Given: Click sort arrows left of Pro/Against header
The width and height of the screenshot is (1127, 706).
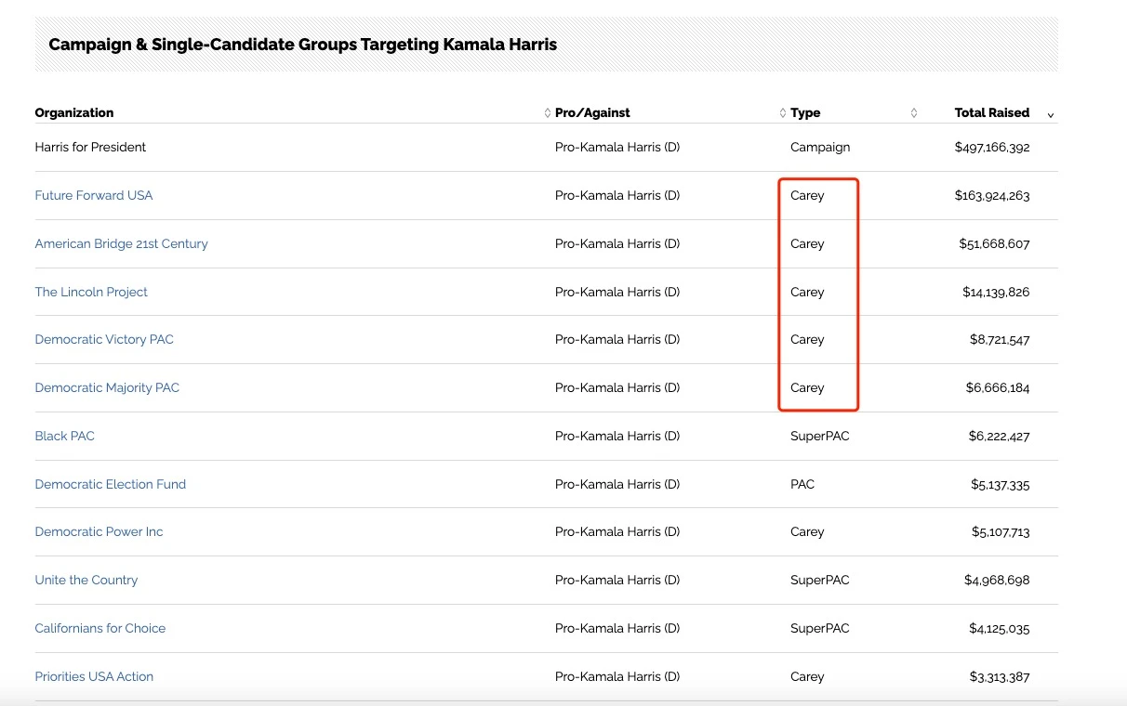Looking at the screenshot, I should 547,113.
